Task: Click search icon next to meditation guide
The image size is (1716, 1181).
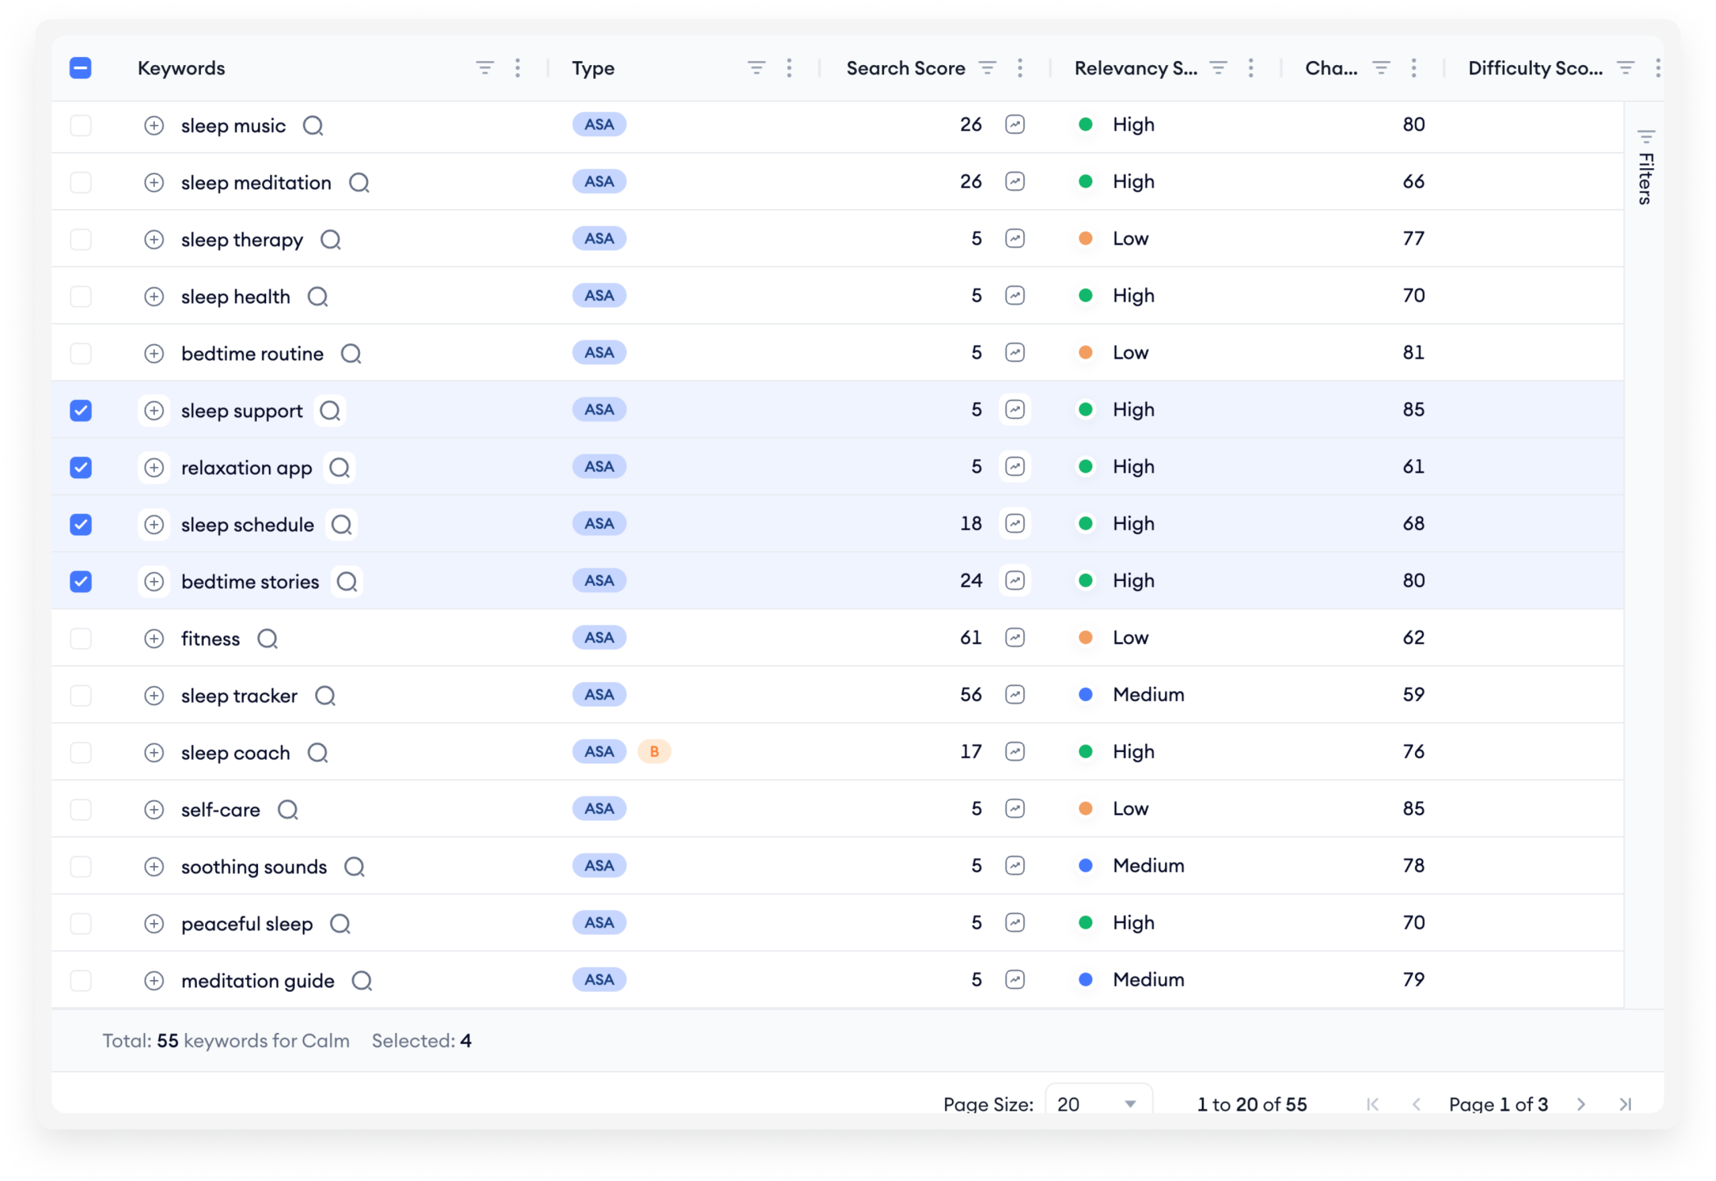Action: click(x=362, y=981)
